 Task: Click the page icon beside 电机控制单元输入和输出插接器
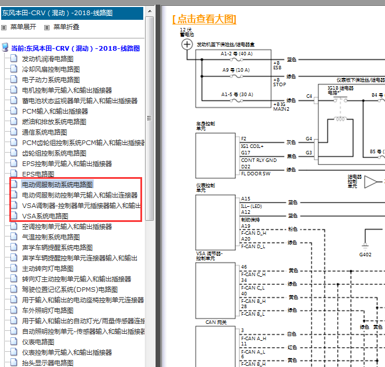pyautogui.click(x=14, y=90)
